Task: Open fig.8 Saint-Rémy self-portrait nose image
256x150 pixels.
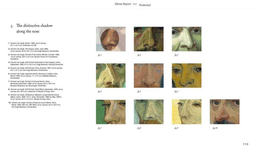Action: click(149, 112)
